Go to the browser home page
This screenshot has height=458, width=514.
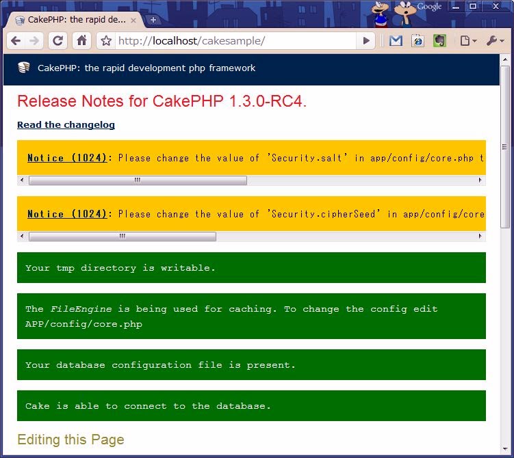click(81, 41)
